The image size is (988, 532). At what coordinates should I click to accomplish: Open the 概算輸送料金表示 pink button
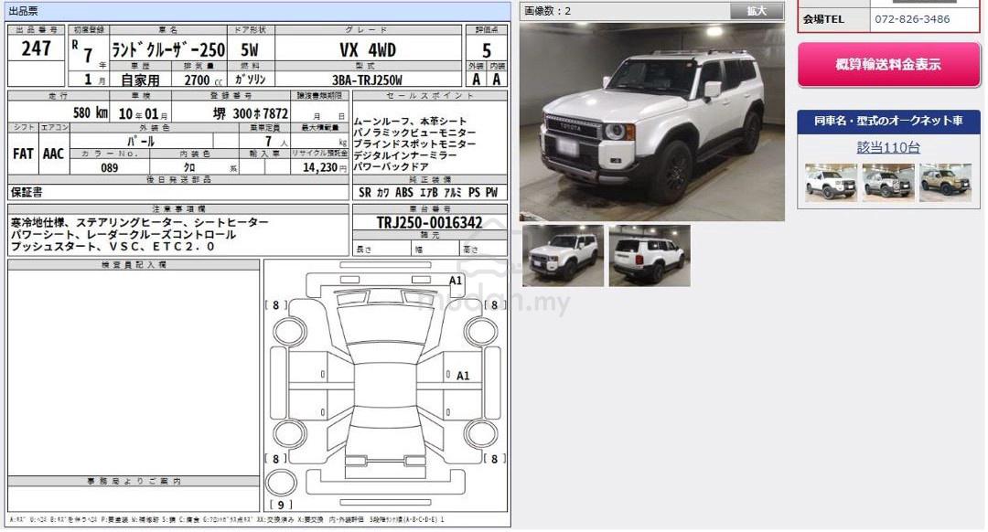click(888, 64)
